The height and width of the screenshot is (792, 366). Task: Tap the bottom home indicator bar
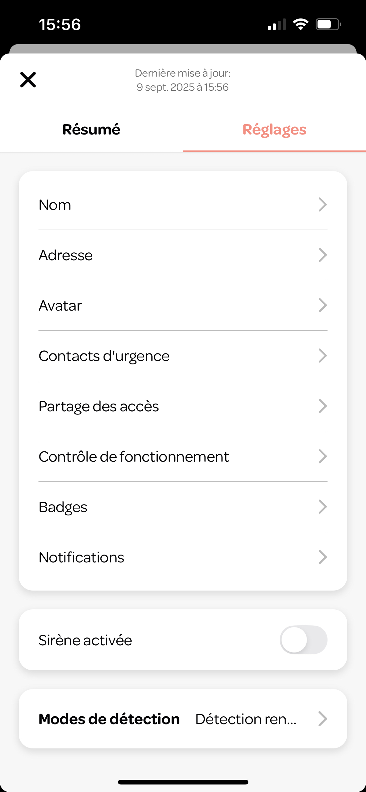coord(183,782)
